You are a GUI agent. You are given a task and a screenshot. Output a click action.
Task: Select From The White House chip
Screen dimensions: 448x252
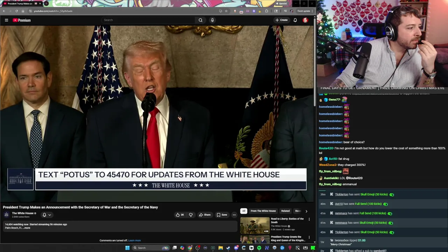point(263,211)
